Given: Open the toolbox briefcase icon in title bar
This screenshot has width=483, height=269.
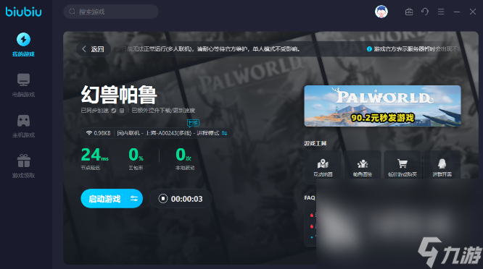Looking at the screenshot, I should coord(409,12).
